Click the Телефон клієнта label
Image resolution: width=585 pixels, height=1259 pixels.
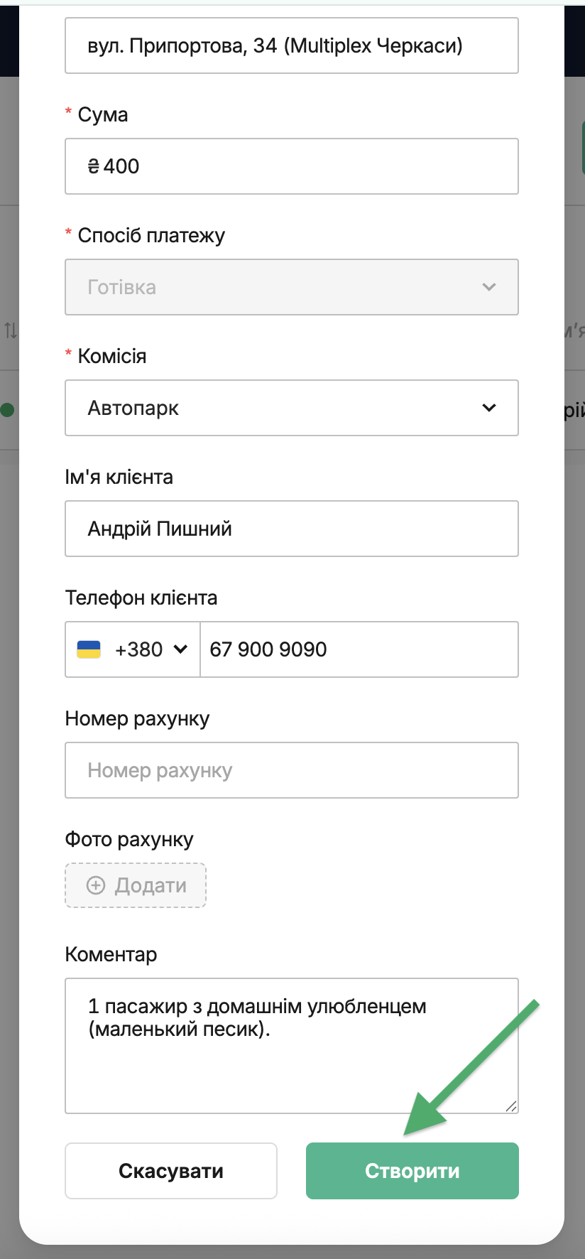pyautogui.click(x=141, y=598)
